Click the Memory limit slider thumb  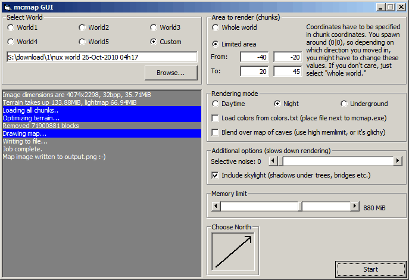pyautogui.click(x=300, y=206)
